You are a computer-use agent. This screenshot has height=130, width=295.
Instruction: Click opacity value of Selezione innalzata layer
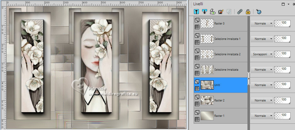(284, 69)
